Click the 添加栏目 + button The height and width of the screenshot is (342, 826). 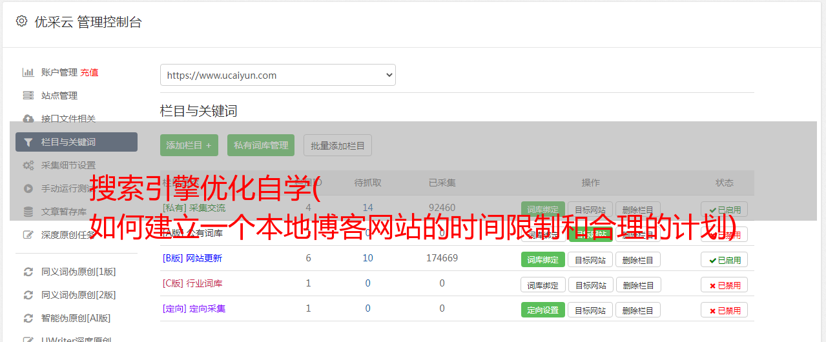coord(189,145)
